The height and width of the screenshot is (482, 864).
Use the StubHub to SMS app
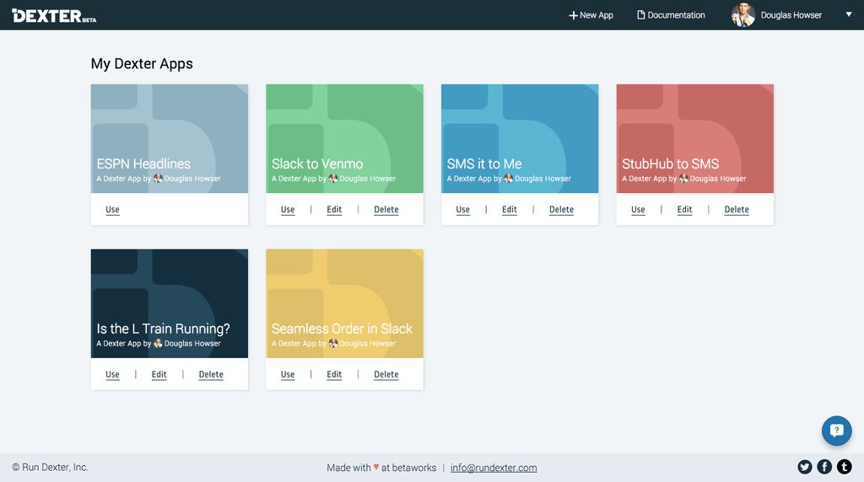(638, 210)
